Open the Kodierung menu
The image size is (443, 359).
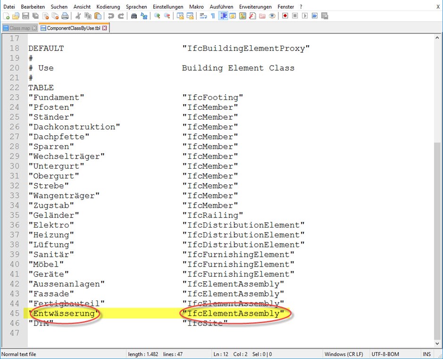point(108,7)
